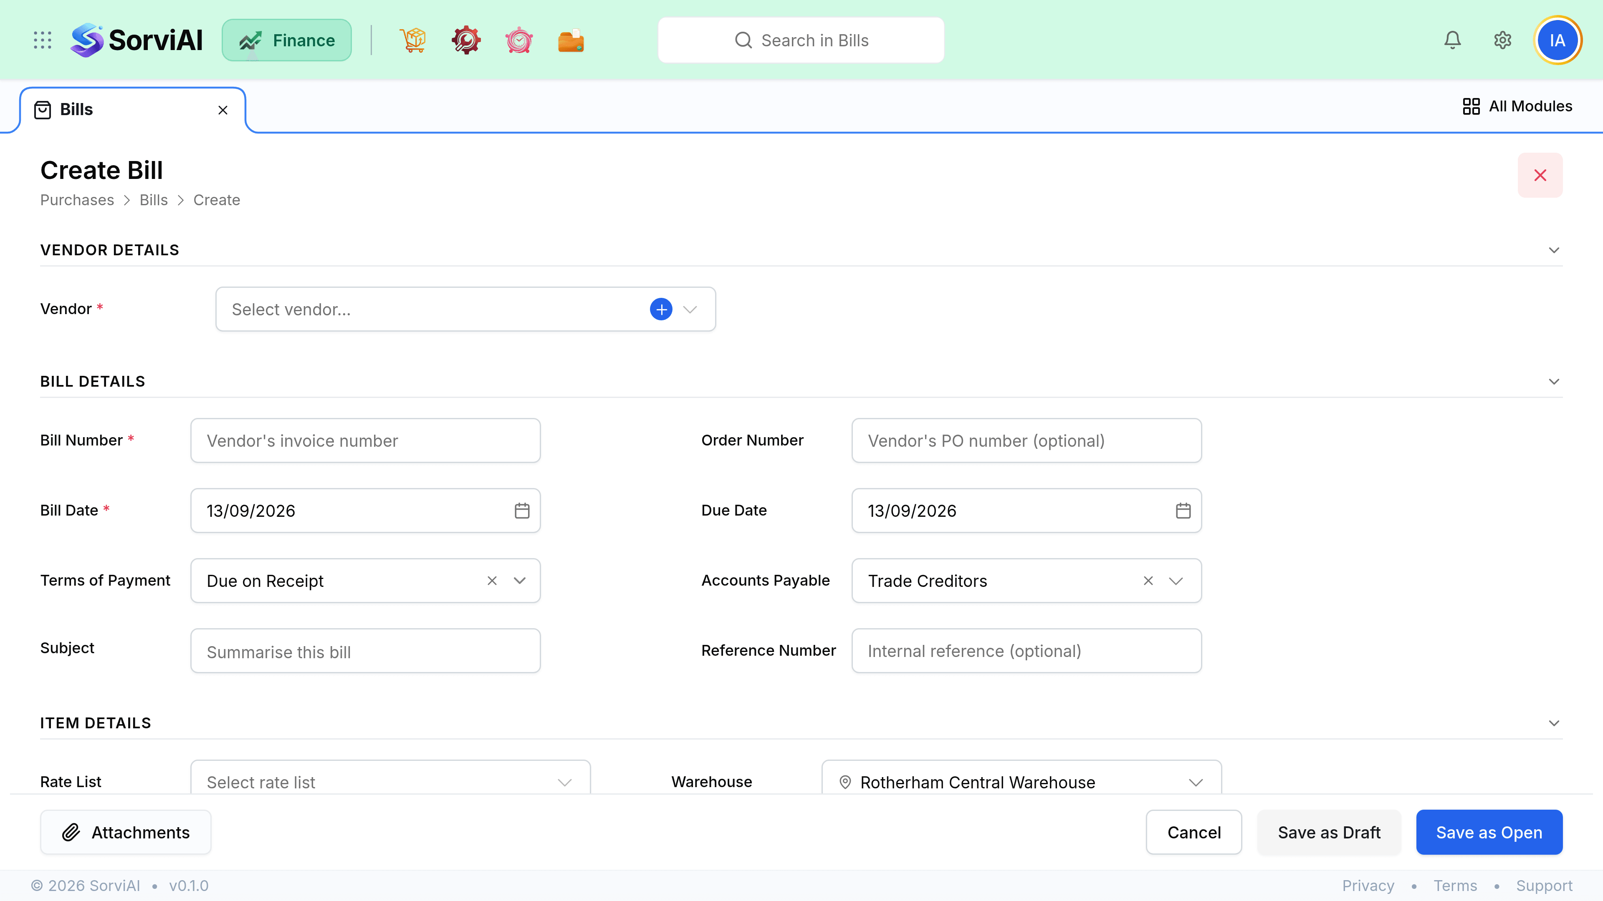Screen dimensions: 1603x901
Task: Open the Select rate list dropdown
Action: 390,777
